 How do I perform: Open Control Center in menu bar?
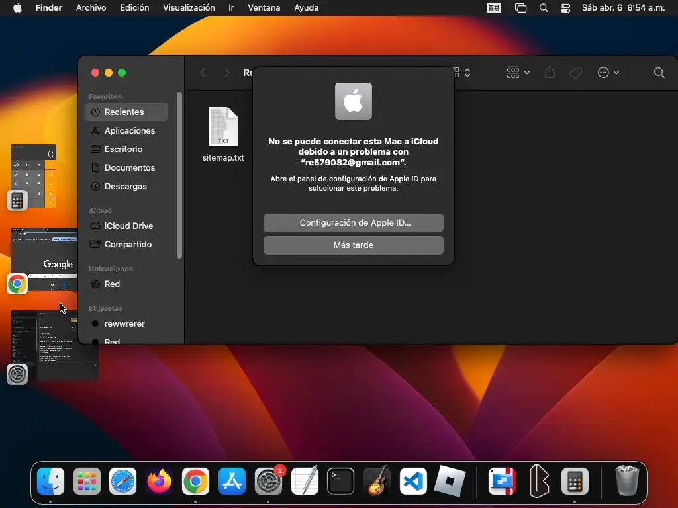[565, 8]
